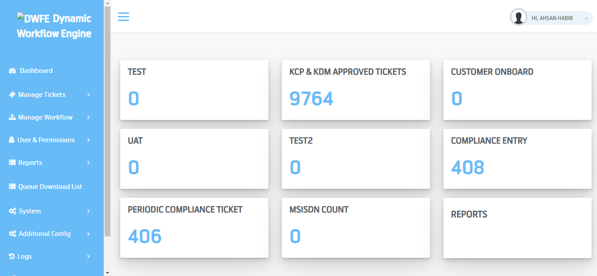This screenshot has height=276, width=597.
Task: Click the hamburger menu icon
Action: (x=123, y=17)
